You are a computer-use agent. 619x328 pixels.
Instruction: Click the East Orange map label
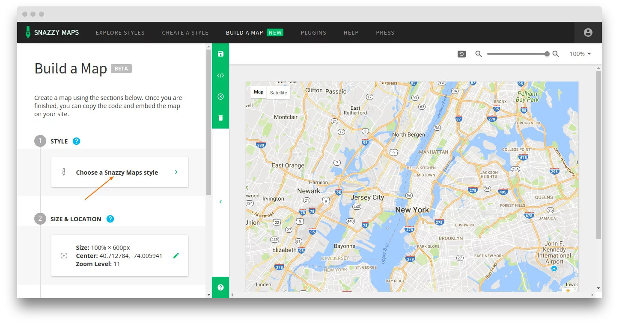pyautogui.click(x=288, y=165)
